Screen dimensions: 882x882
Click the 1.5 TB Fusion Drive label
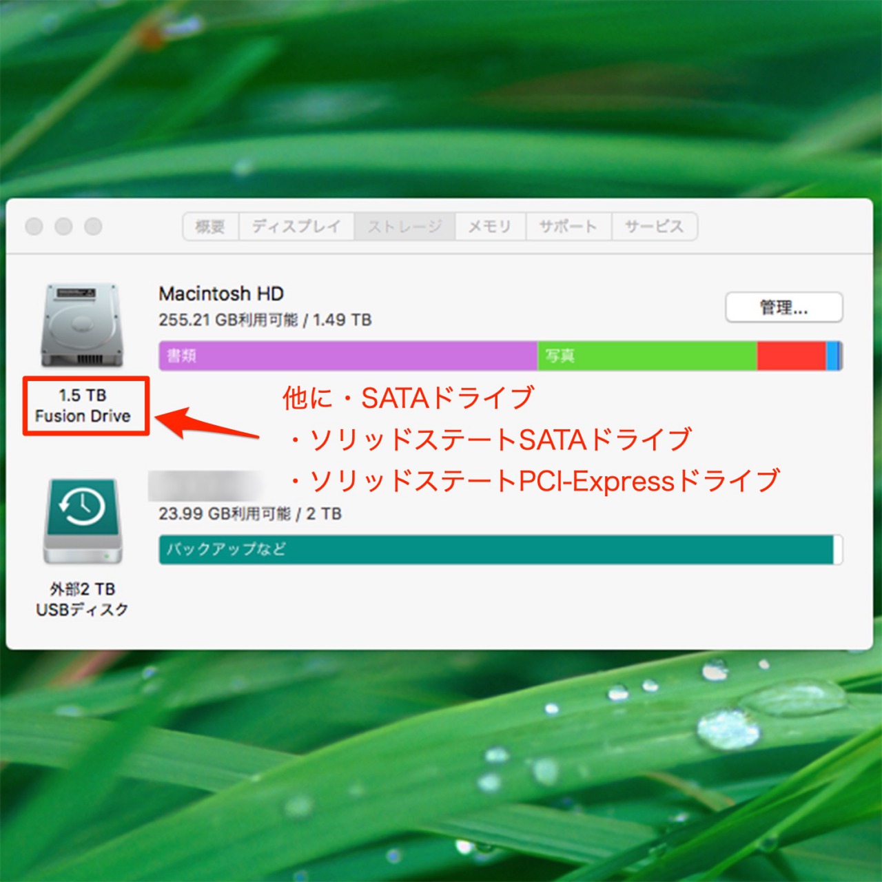tap(84, 407)
